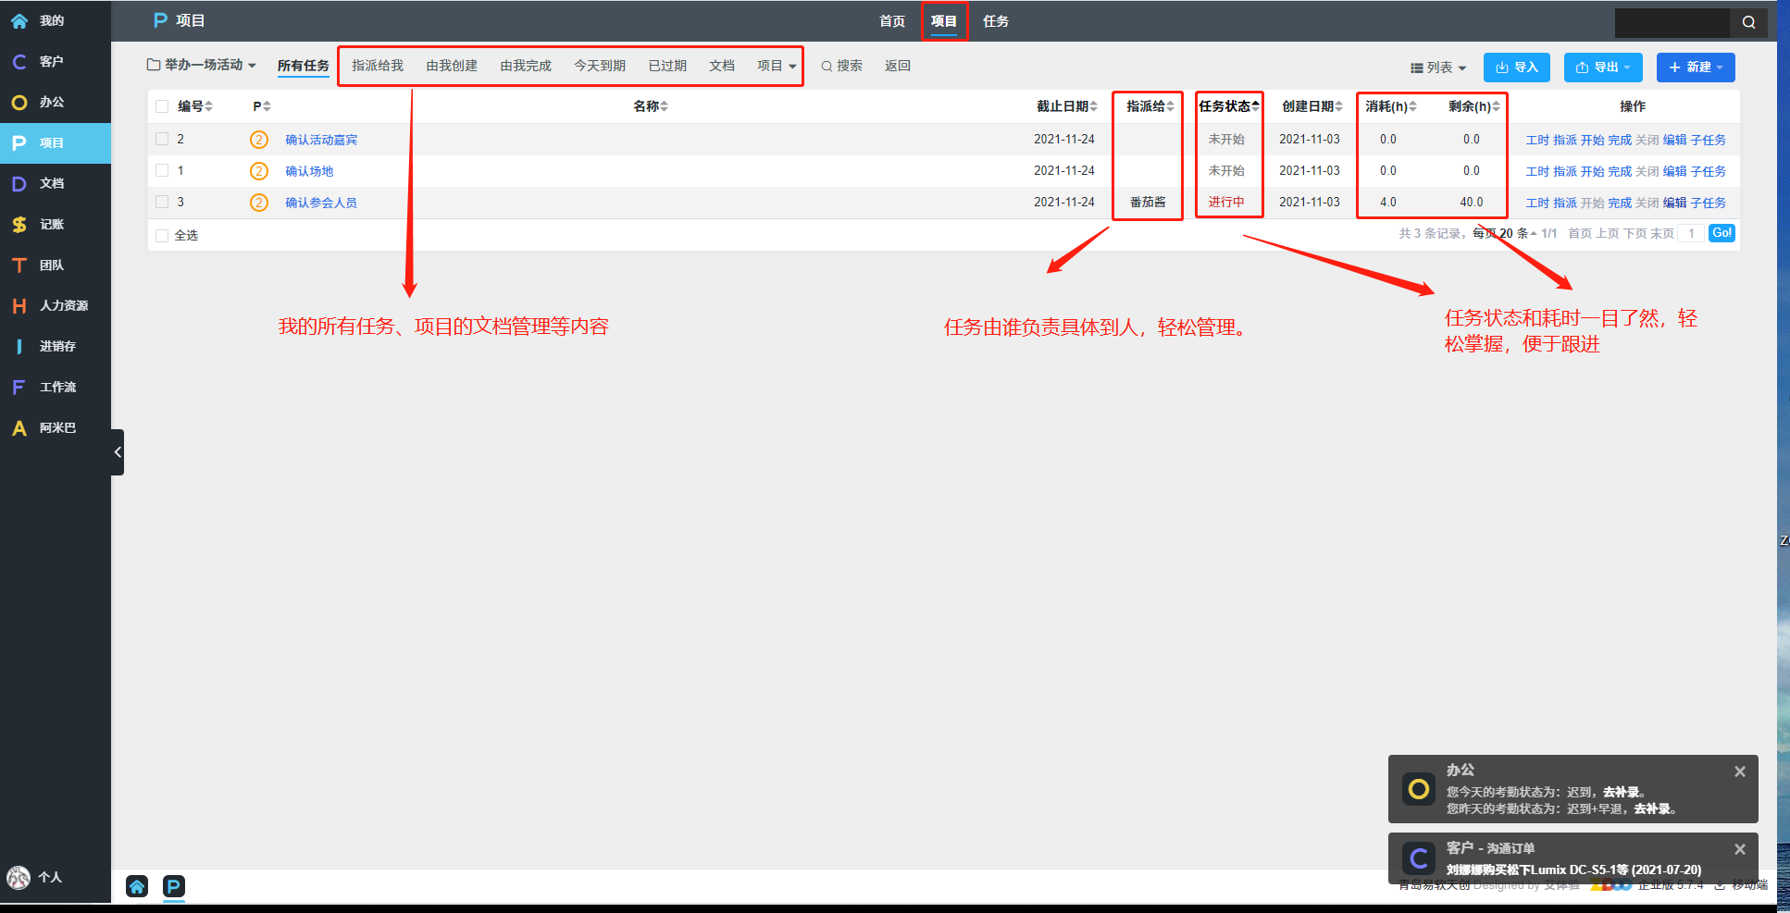Click the Go! pagination button
The width and height of the screenshot is (1790, 913).
(1722, 233)
